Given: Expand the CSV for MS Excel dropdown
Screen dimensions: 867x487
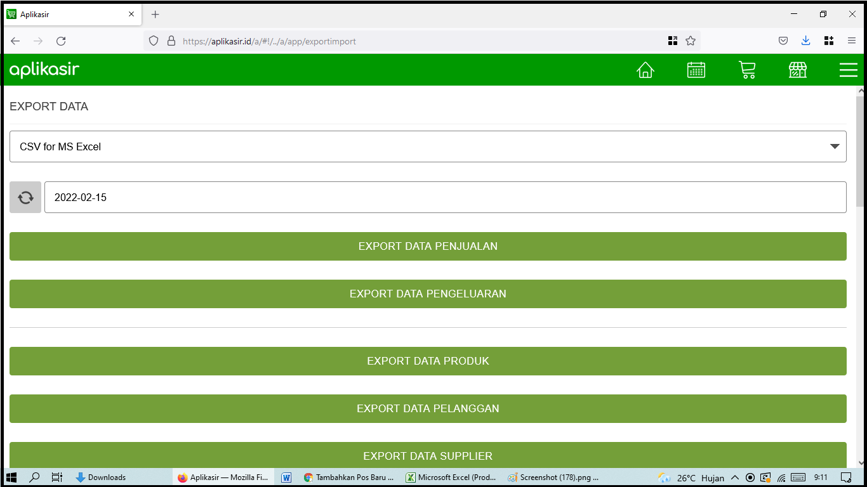Looking at the screenshot, I should [x=428, y=146].
